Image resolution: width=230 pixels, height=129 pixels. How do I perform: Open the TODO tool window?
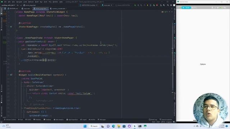point(28,119)
